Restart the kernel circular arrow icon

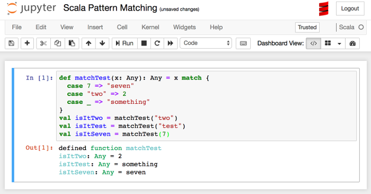point(157,43)
